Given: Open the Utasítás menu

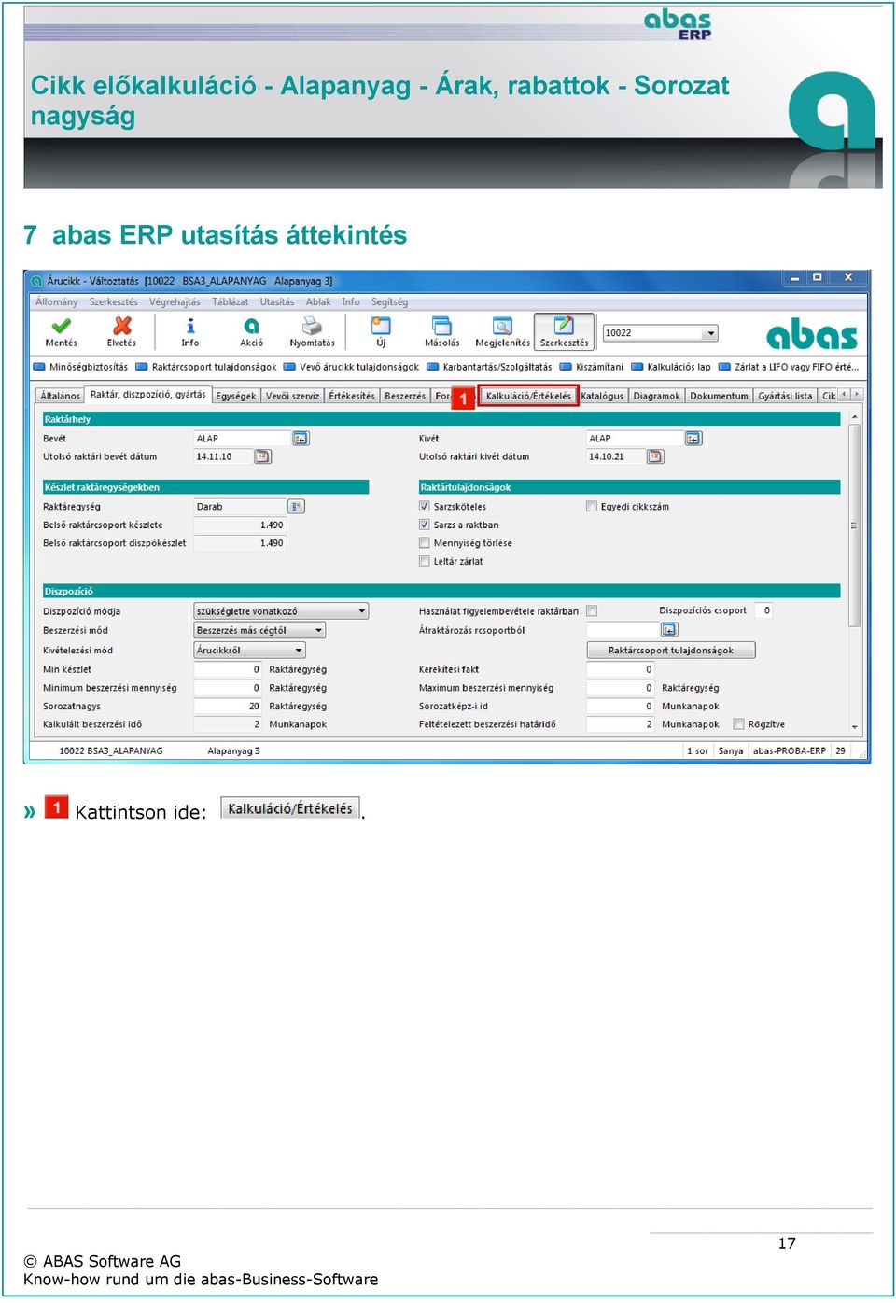Looking at the screenshot, I should coord(277,302).
